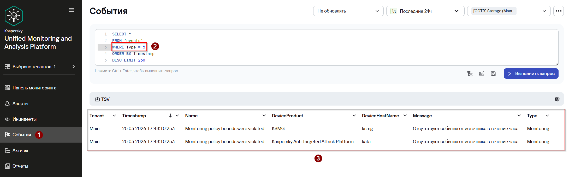Click the reports chart icon
The height and width of the screenshot is (177, 569).
point(7,166)
